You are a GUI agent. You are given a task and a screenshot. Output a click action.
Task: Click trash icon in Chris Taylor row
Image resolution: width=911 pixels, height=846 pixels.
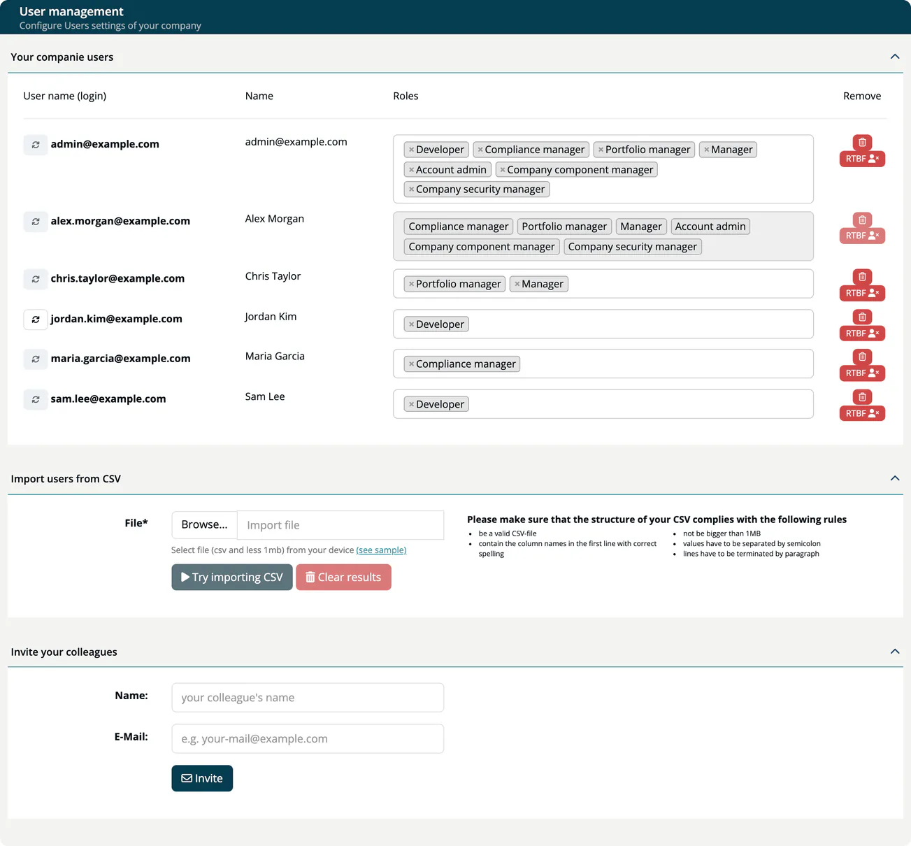point(862,276)
